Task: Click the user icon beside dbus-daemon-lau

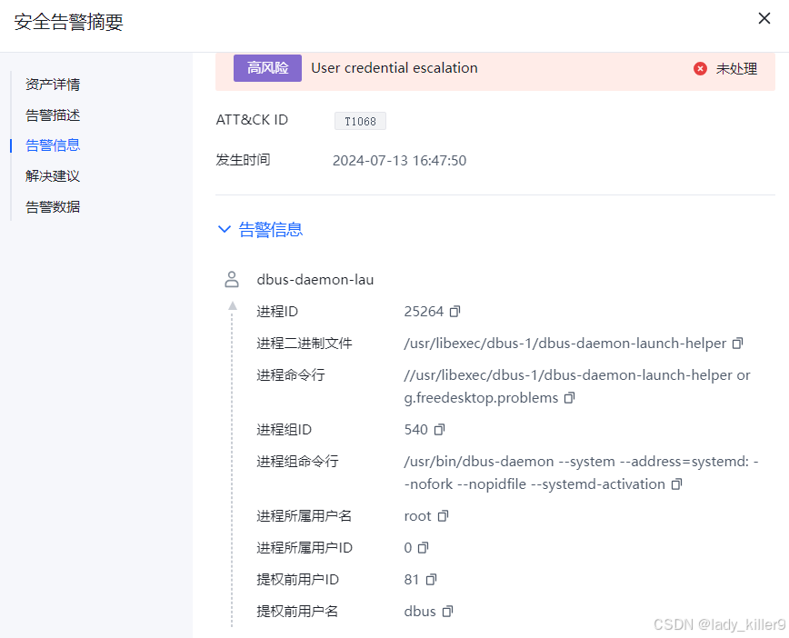Action: (x=232, y=279)
